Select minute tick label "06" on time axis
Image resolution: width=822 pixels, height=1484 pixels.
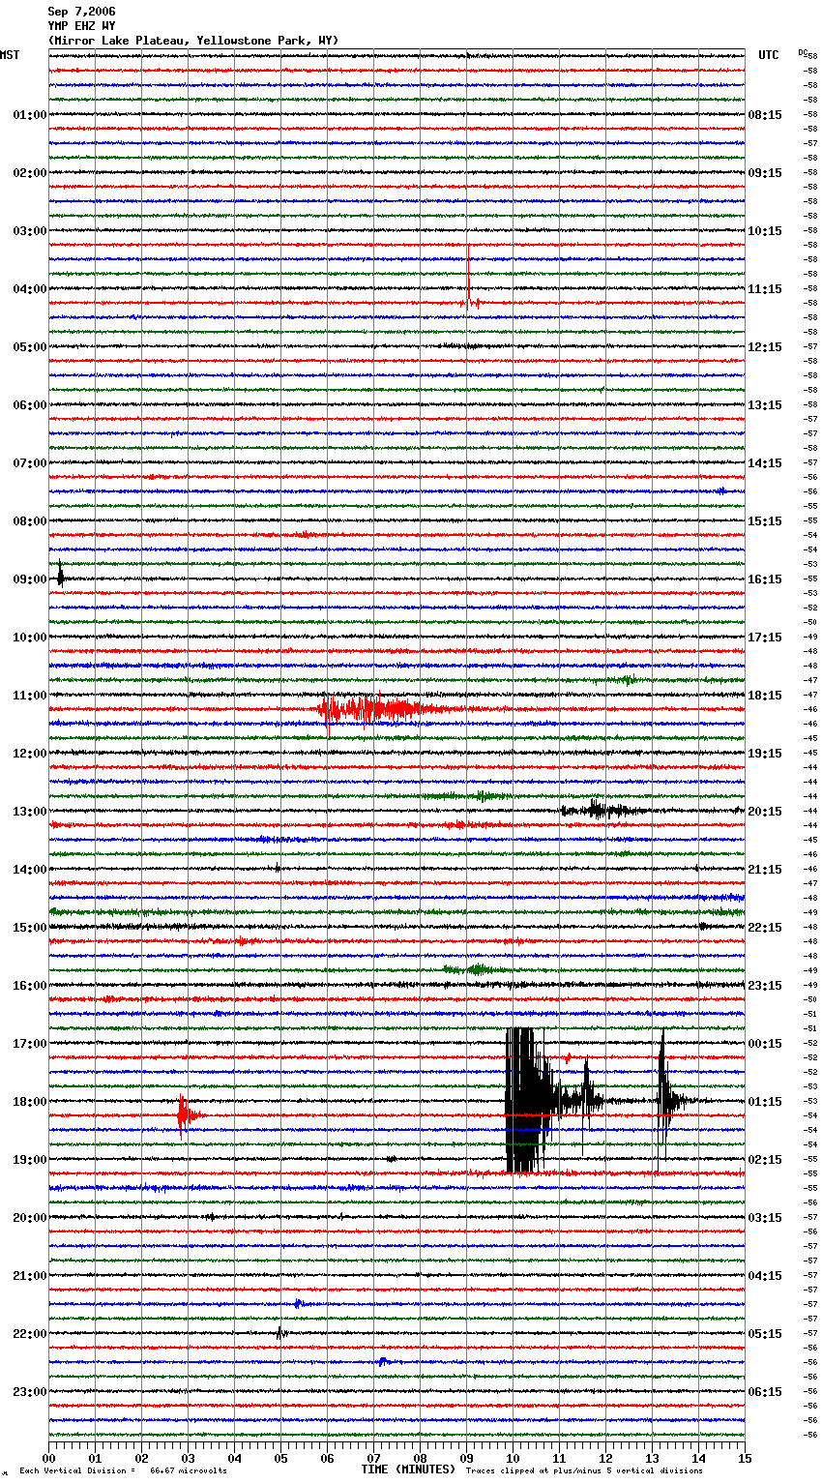pyautogui.click(x=327, y=1458)
